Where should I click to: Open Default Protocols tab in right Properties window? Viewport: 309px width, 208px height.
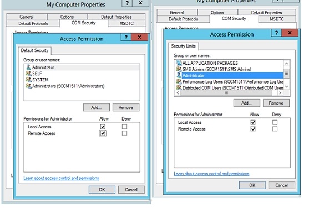tap(184, 19)
